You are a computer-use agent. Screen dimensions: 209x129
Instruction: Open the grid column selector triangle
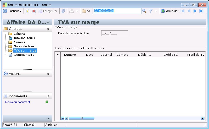58,55
